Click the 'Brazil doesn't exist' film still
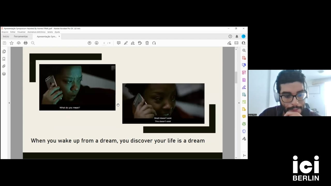This screenshot has height=186, width=331. [x=163, y=103]
